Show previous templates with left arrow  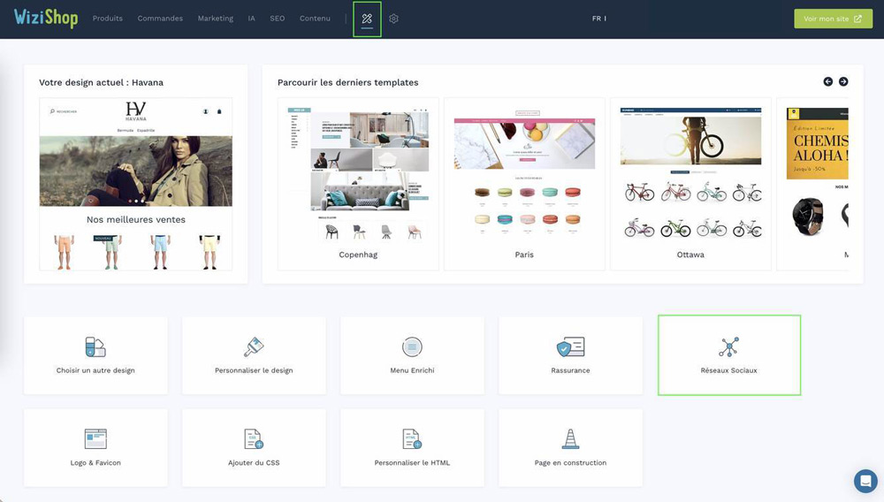[x=827, y=81]
